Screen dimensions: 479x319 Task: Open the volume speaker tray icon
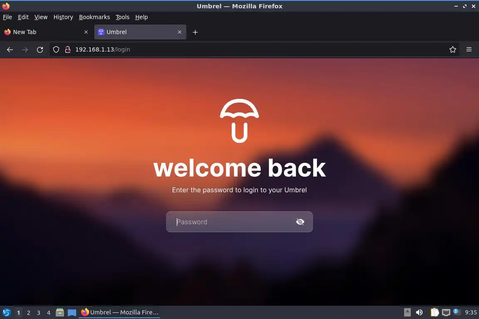click(420, 312)
